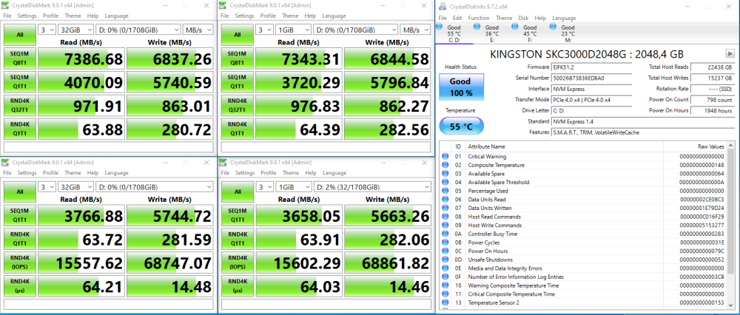Click the 55 °C temperature button
This screenshot has height=315, width=740.
(x=460, y=126)
